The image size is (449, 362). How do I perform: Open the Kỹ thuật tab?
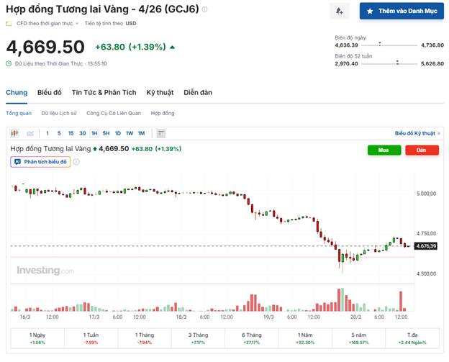pos(160,93)
